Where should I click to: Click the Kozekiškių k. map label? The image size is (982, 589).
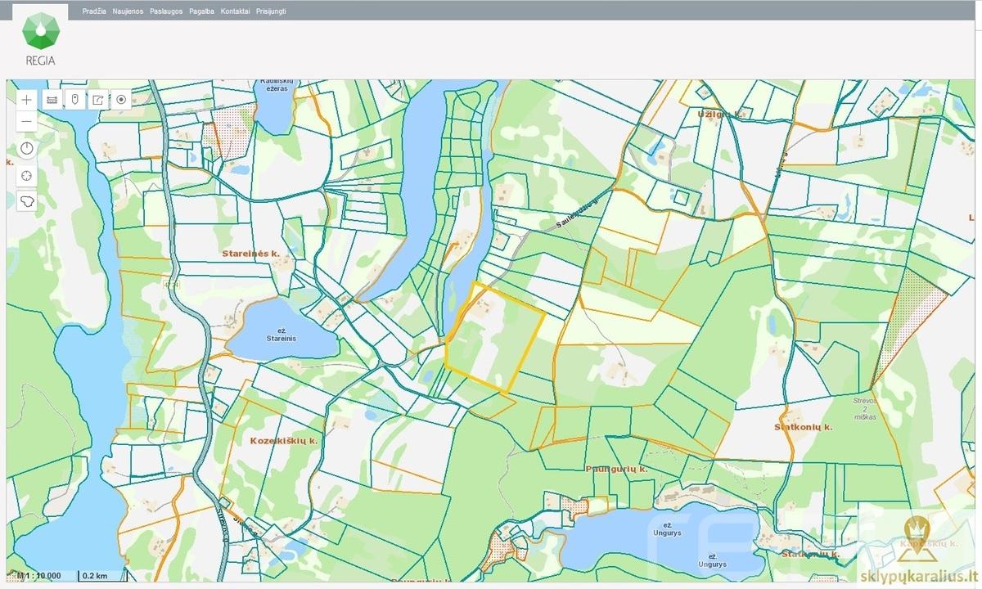(284, 440)
